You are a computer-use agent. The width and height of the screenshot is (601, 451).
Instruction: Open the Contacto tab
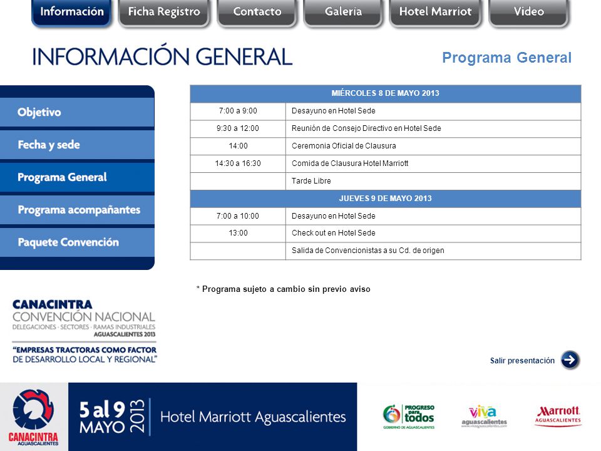pos(257,13)
